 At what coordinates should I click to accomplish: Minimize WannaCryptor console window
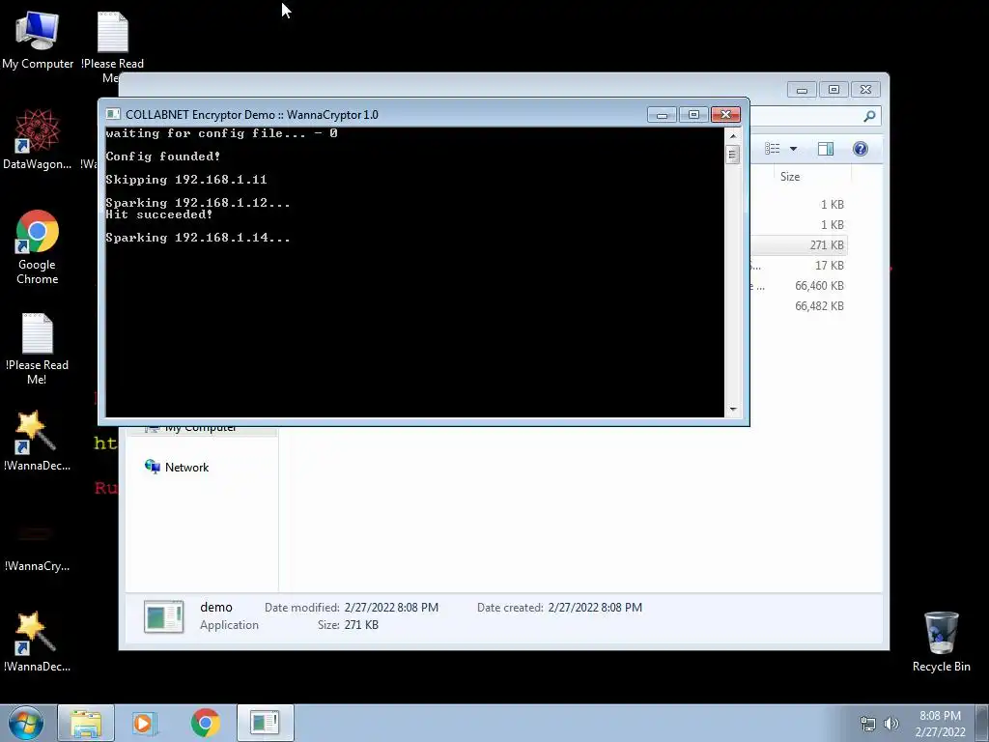tap(662, 115)
